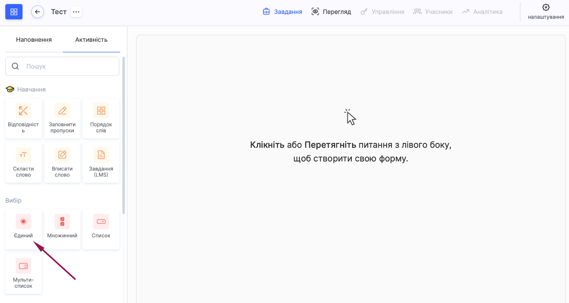Viewport: 569px width, 303px height.
Task: Go back using the arrow button
Action: tap(37, 12)
